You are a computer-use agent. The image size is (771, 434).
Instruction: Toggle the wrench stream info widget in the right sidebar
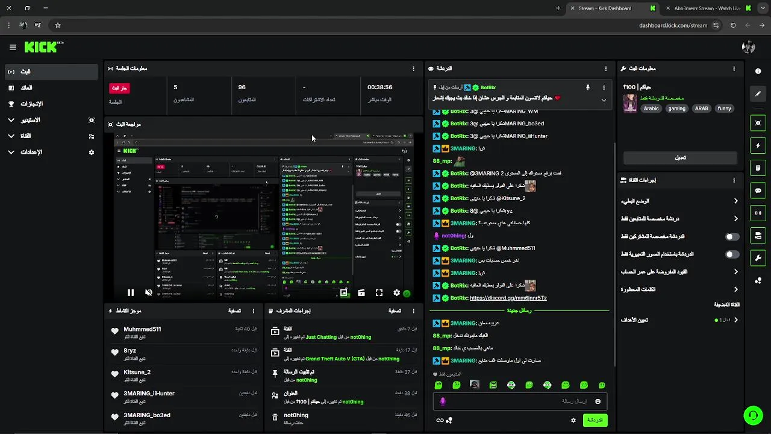click(x=758, y=258)
